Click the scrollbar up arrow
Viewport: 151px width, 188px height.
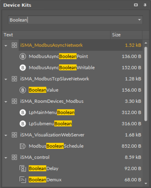click(146, 43)
